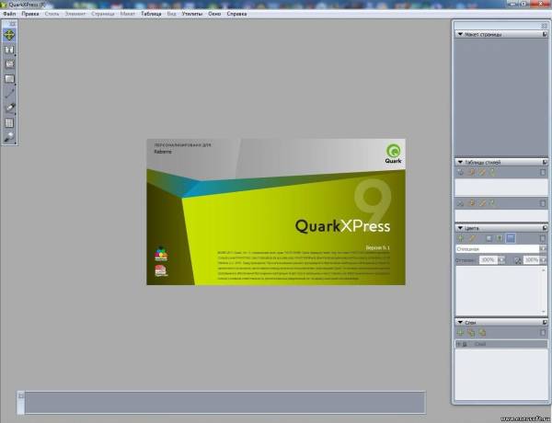This screenshot has width=552, height=423.
Task: Click new character style sheet icon
Action: point(461,203)
